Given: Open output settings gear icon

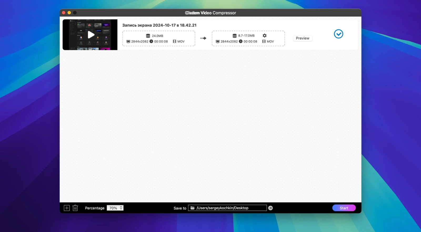Looking at the screenshot, I should coord(264,36).
